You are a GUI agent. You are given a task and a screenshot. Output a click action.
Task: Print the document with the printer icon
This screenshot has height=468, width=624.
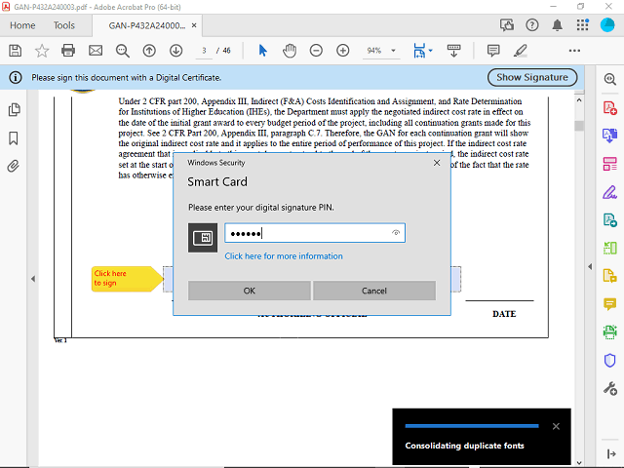pyautogui.click(x=68, y=51)
